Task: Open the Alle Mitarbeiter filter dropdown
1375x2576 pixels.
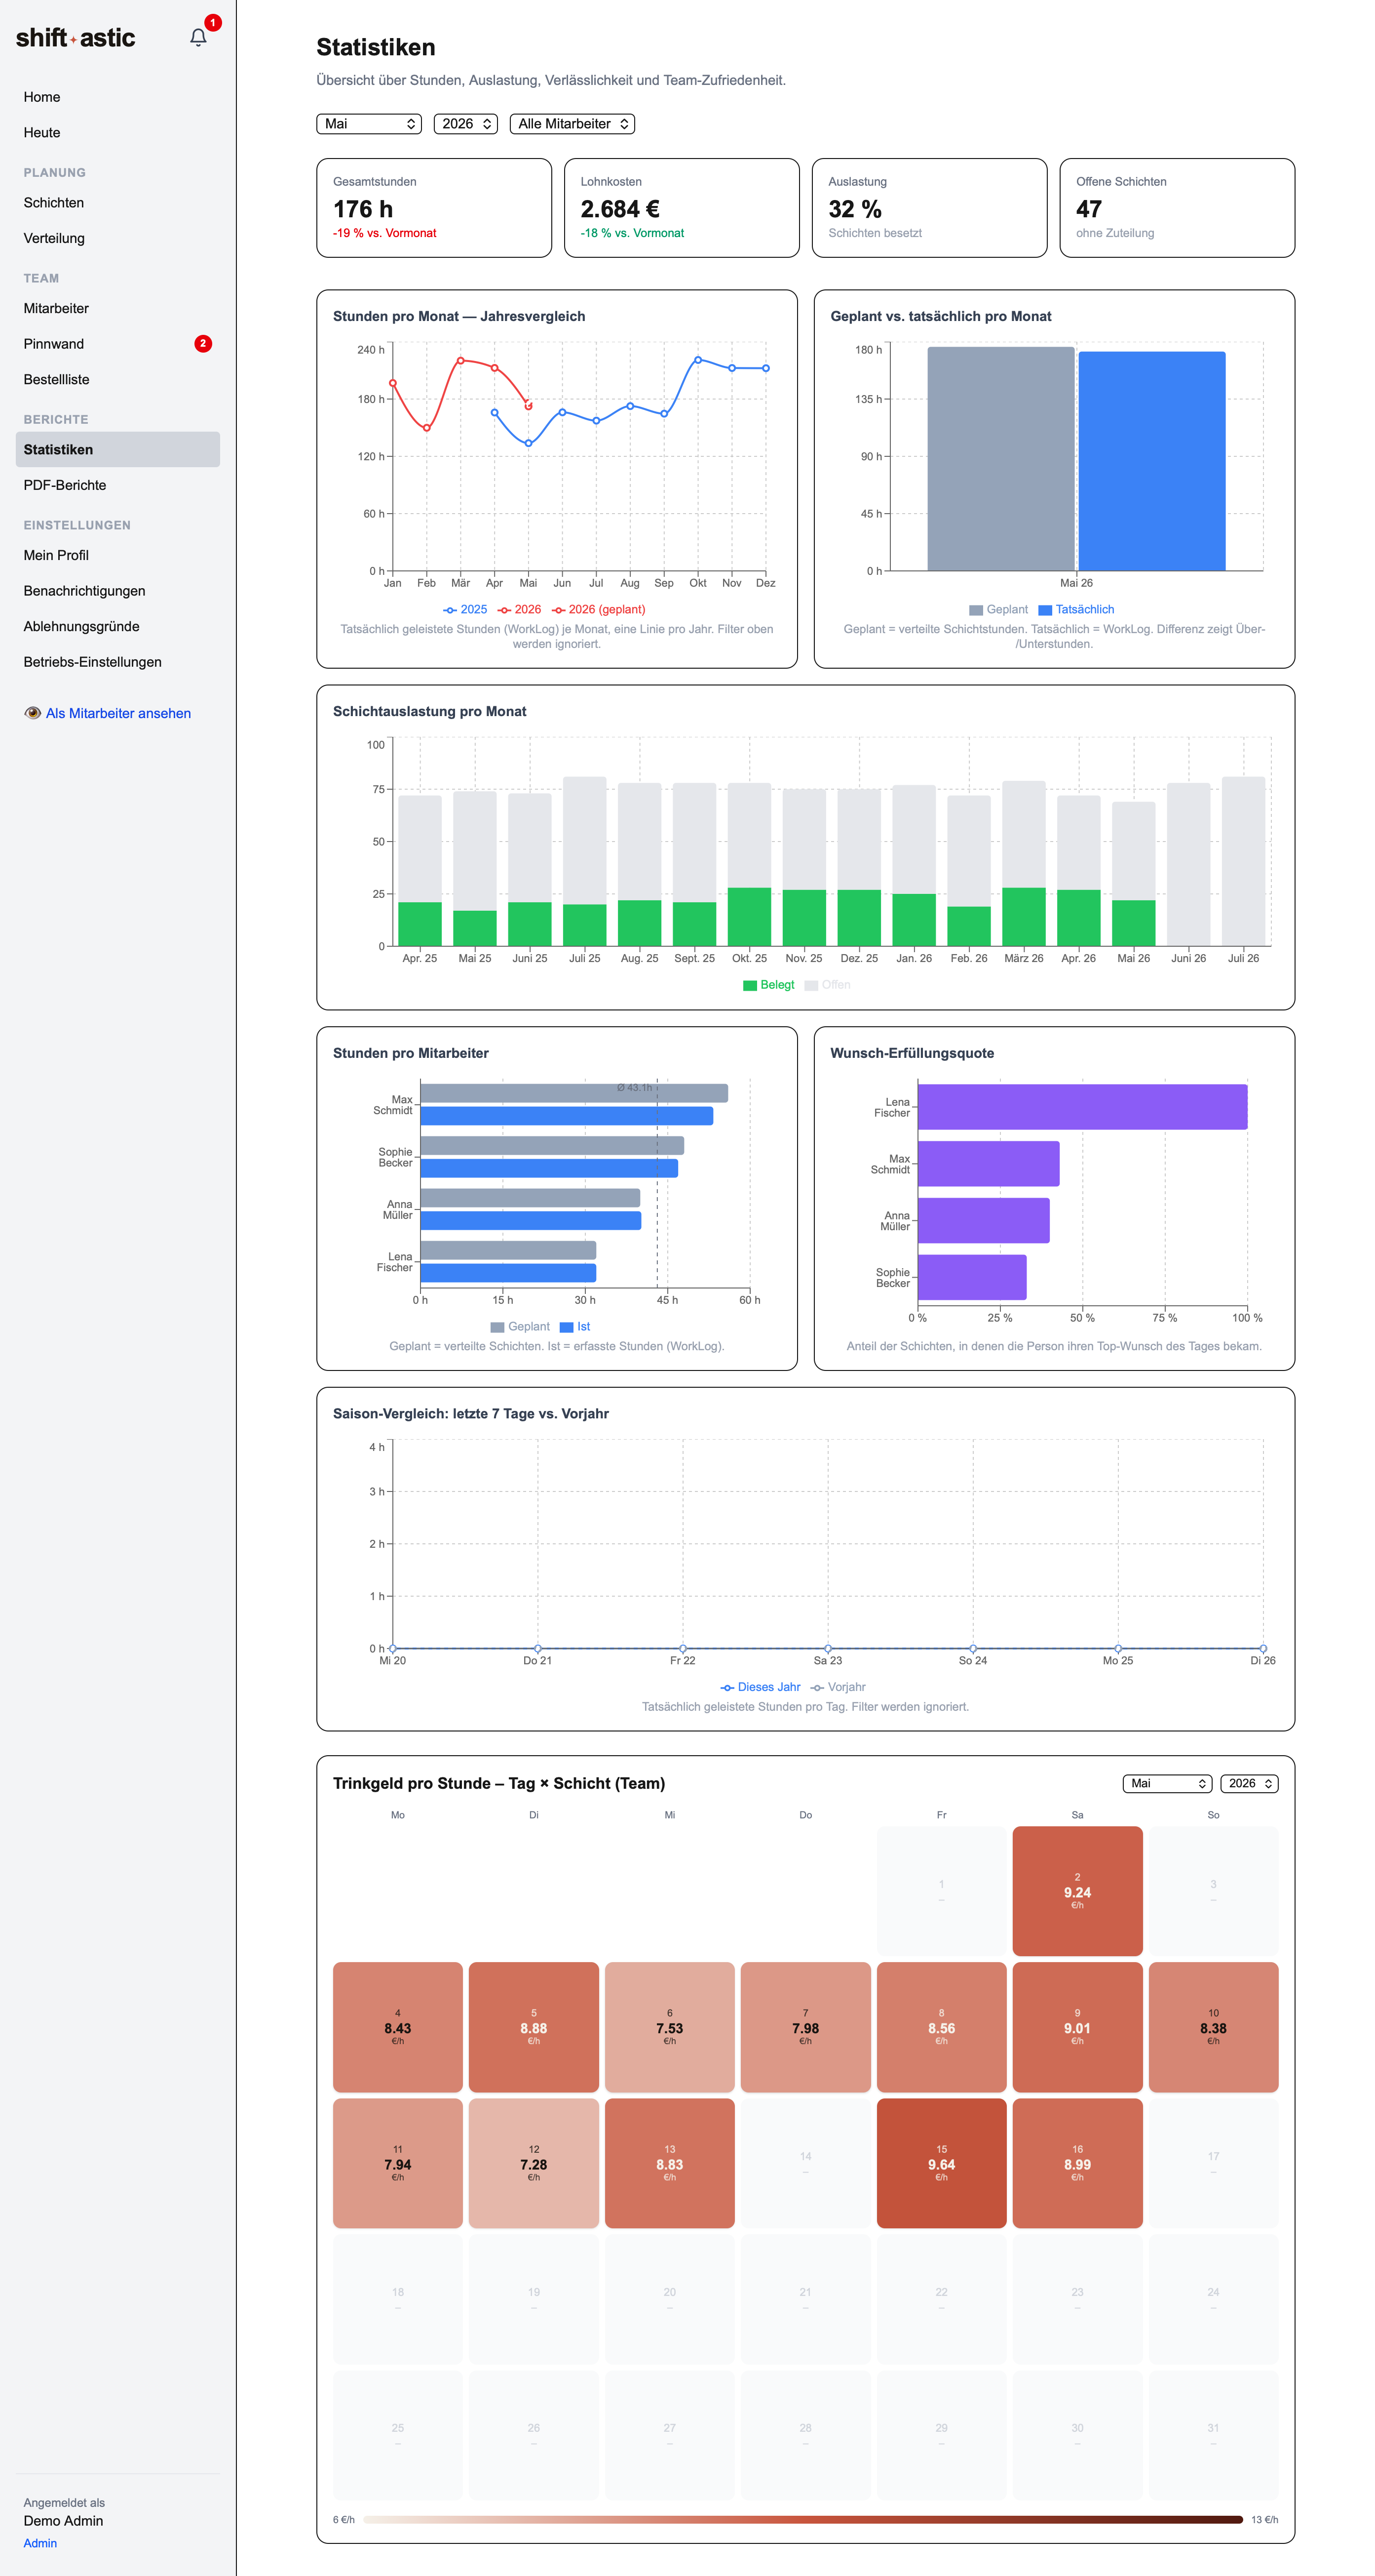Action: 573,124
